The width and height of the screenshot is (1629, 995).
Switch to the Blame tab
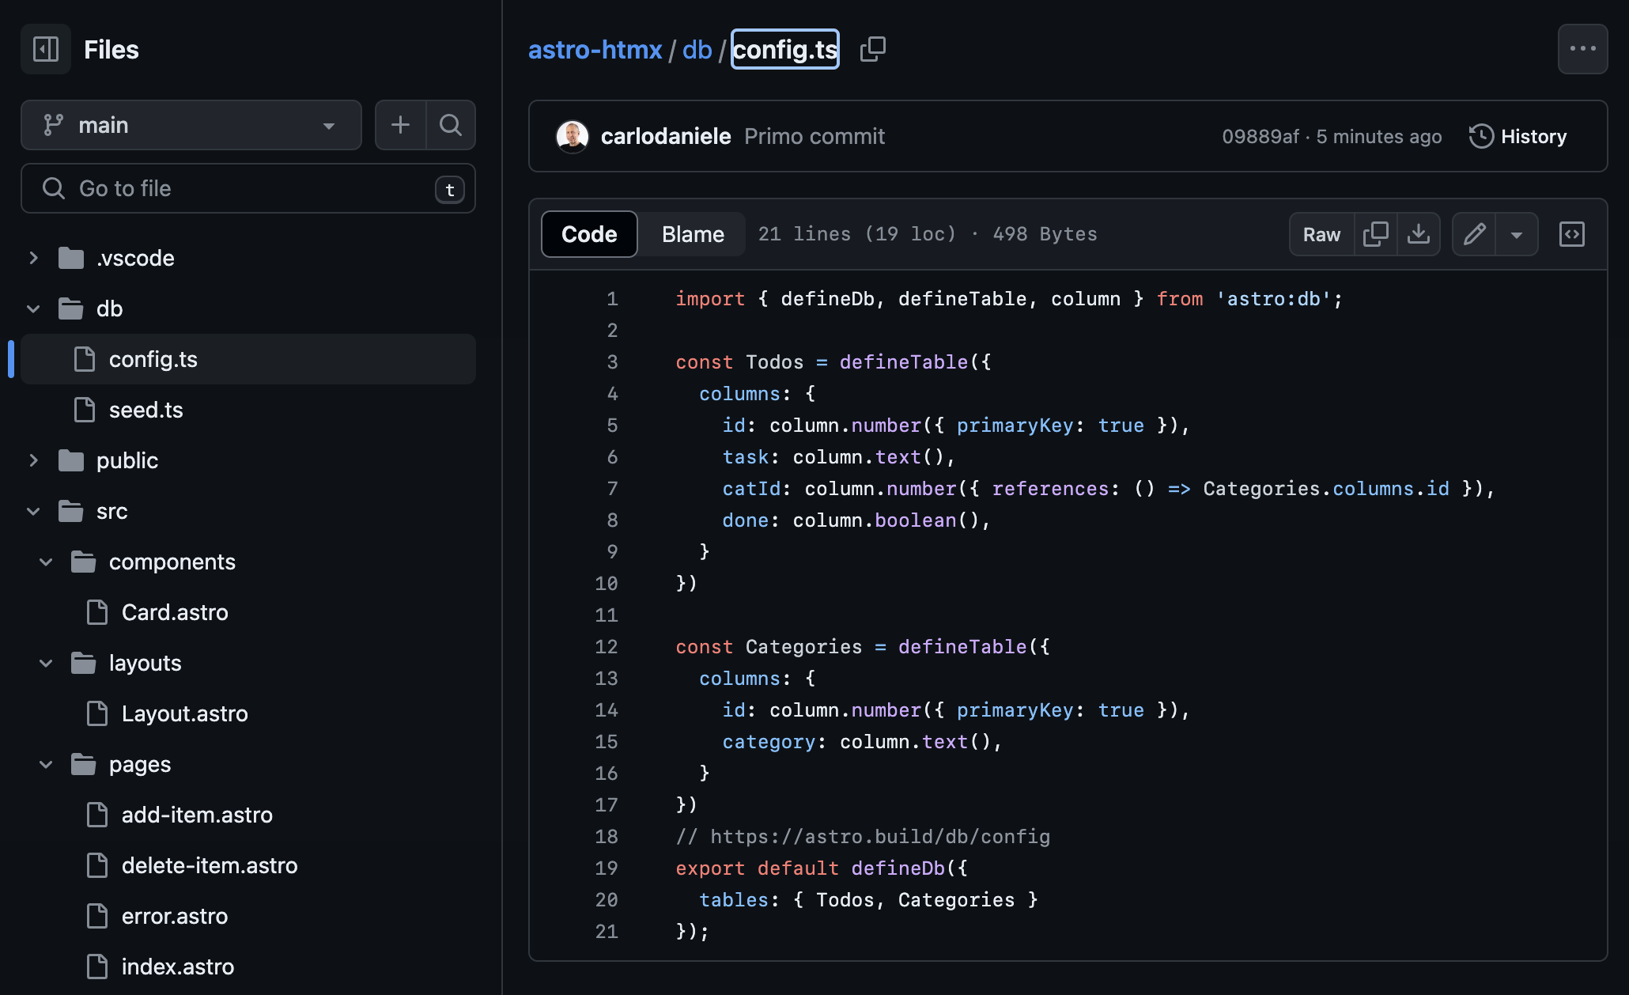click(x=693, y=233)
